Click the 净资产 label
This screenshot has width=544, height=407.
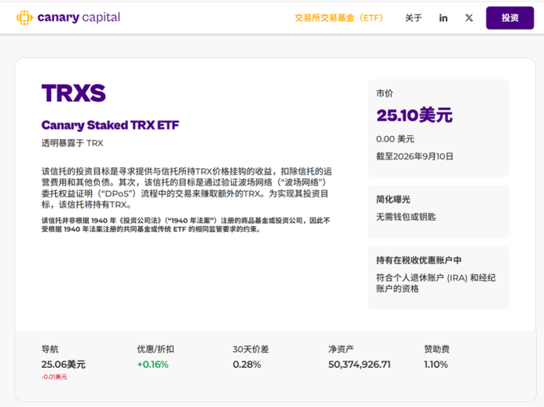[341, 349]
